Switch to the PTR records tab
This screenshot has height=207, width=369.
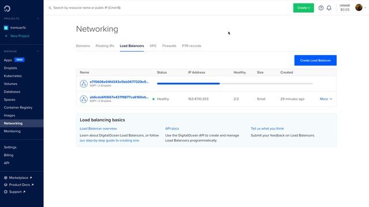[191, 46]
